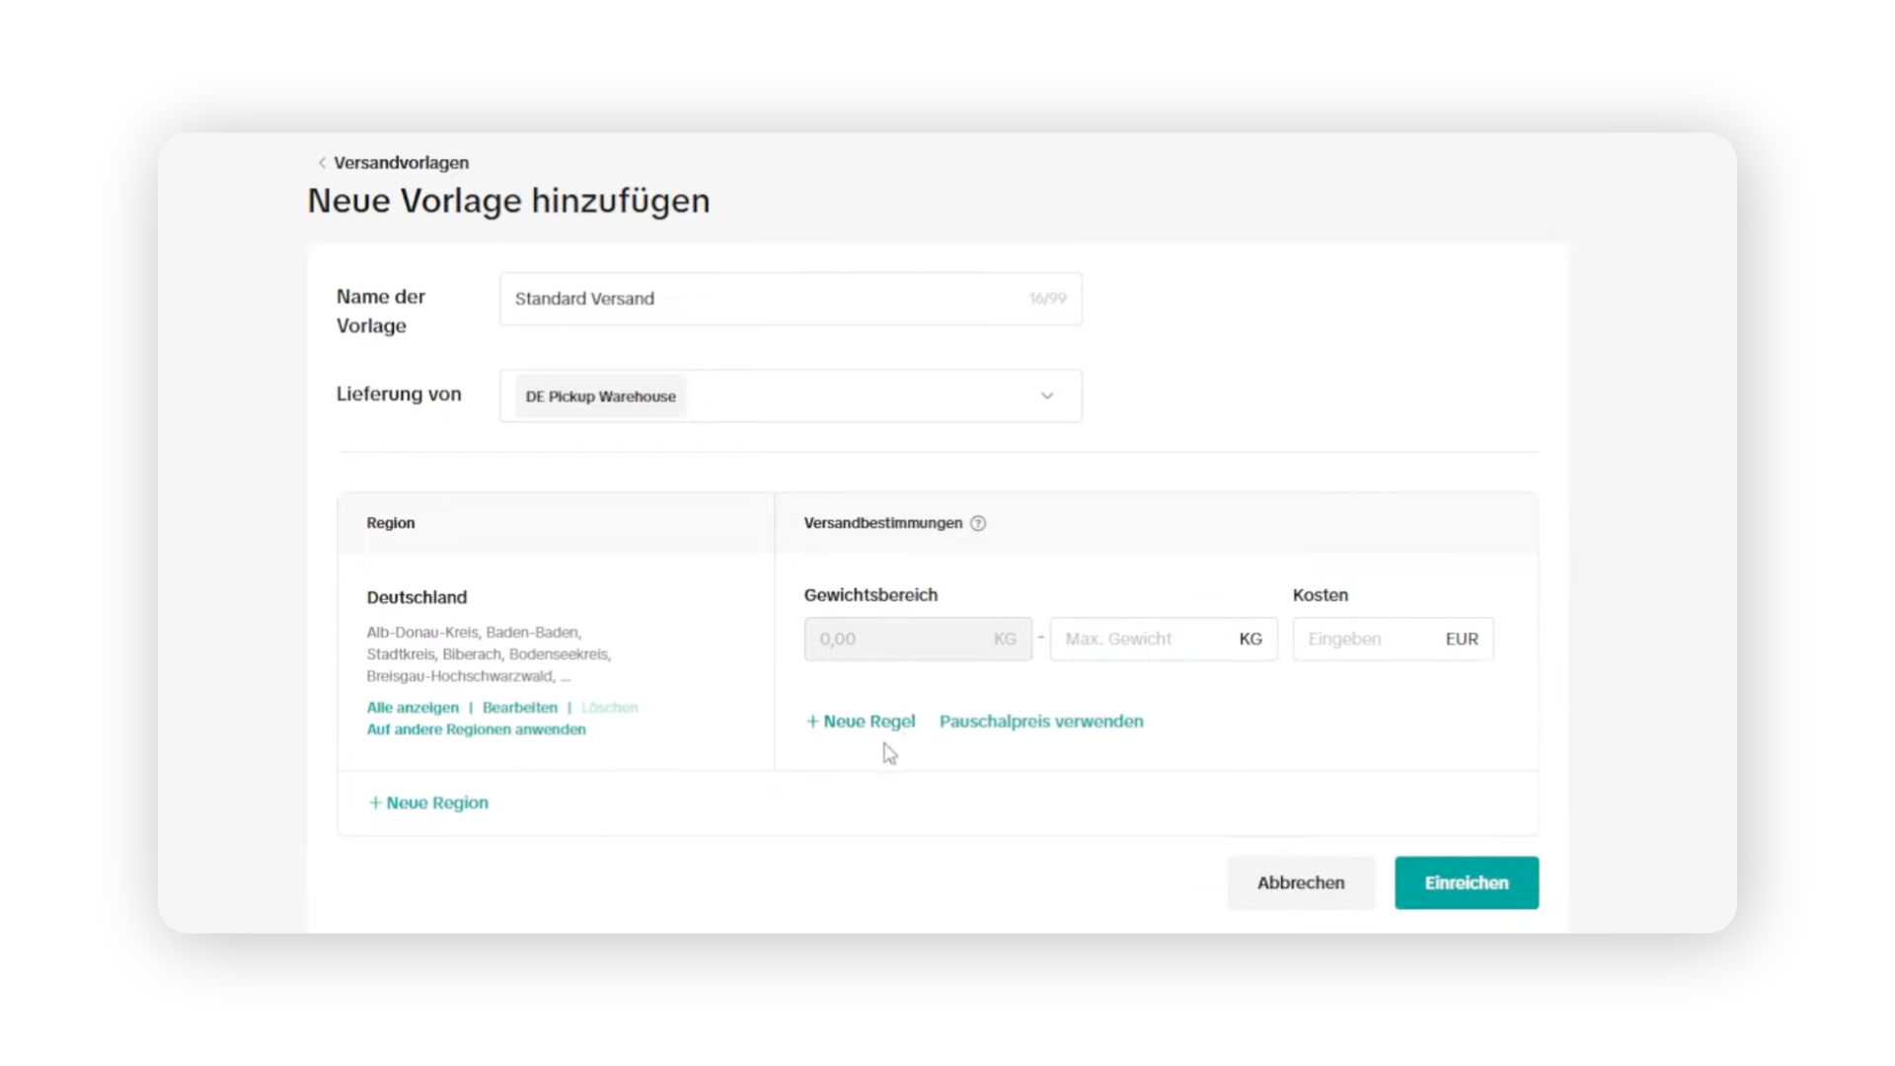Add a new rule with Neue Regel
The height and width of the screenshot is (1066, 1895).
point(861,722)
